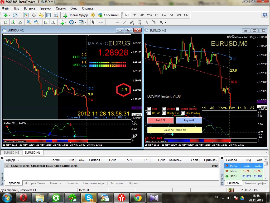Open the Strategy Tester magnifier icon
The image size is (270, 203).
(56, 15)
